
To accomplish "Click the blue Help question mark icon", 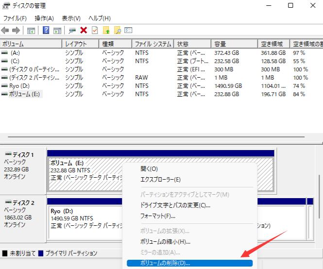I will tap(46, 30).
